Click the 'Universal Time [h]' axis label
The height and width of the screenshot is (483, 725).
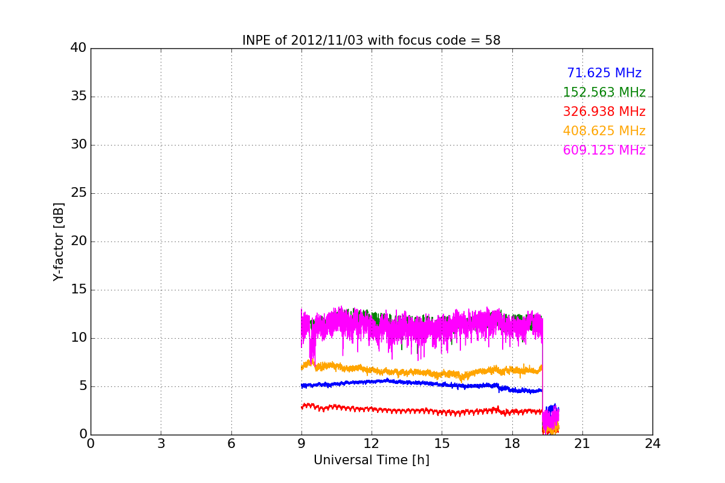pos(372,460)
